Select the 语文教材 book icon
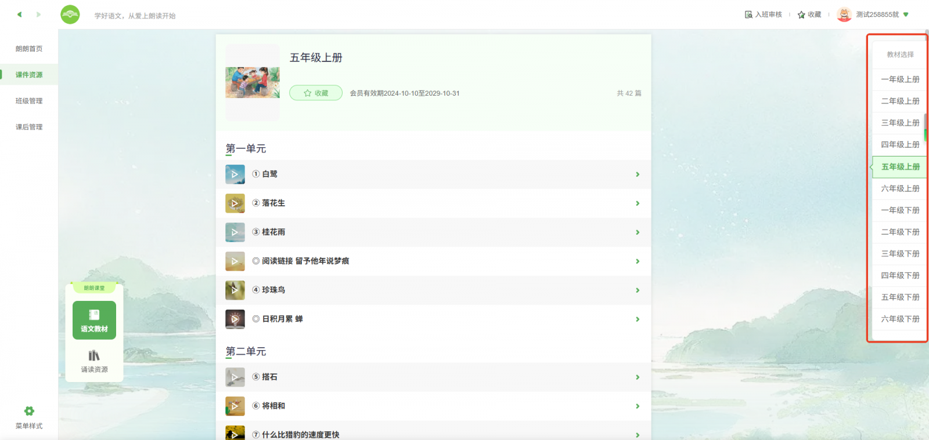 click(94, 315)
